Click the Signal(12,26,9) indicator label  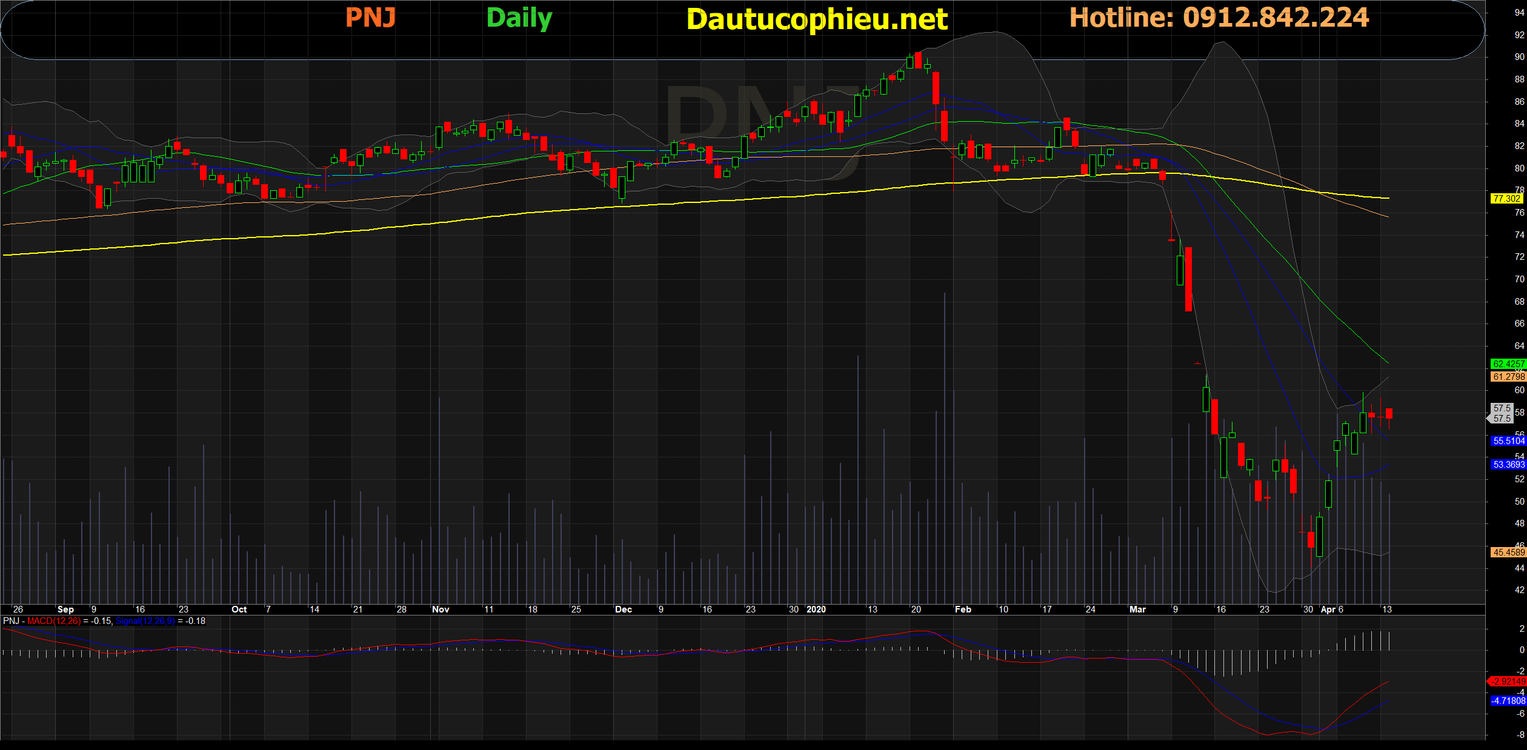[x=145, y=621]
